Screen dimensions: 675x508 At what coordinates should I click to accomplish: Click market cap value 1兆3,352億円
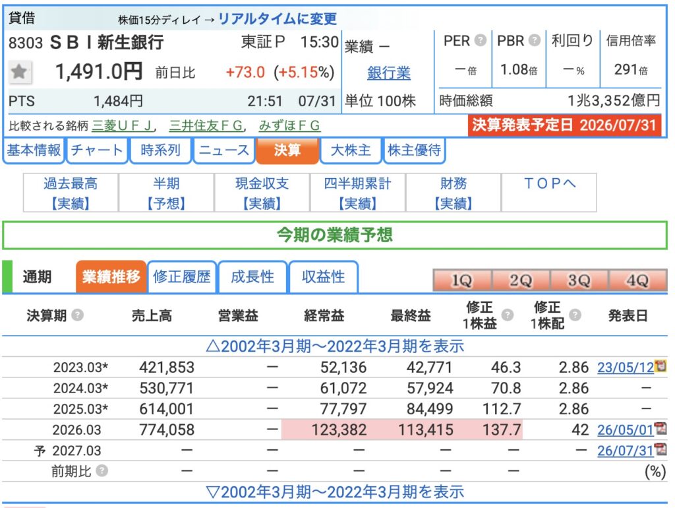(614, 100)
